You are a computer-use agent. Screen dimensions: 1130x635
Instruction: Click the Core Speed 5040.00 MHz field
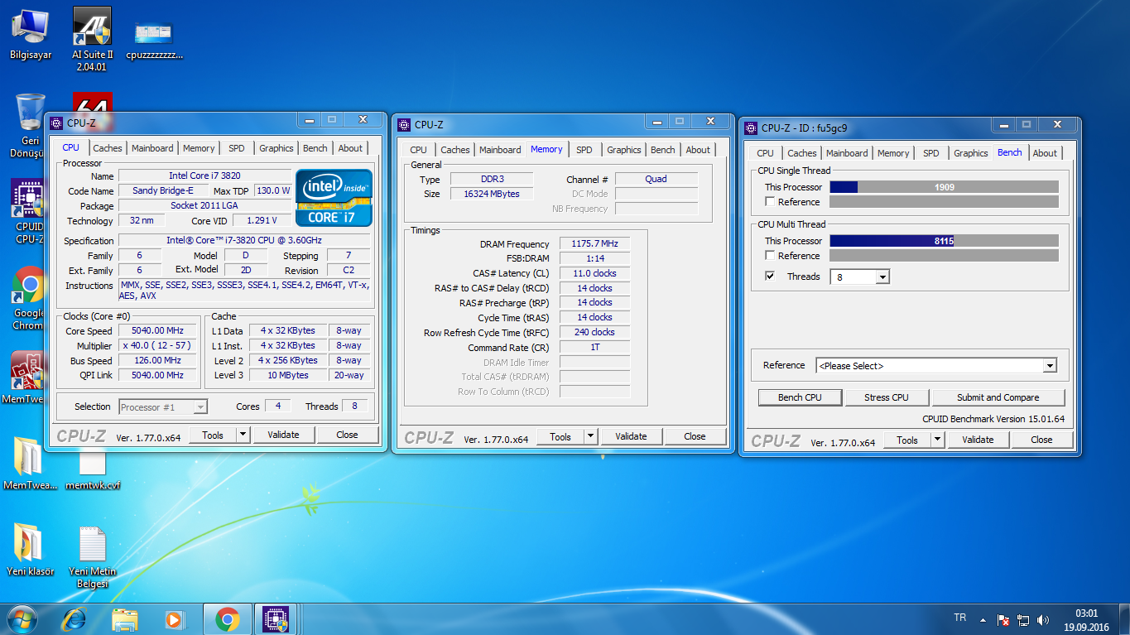pos(157,330)
